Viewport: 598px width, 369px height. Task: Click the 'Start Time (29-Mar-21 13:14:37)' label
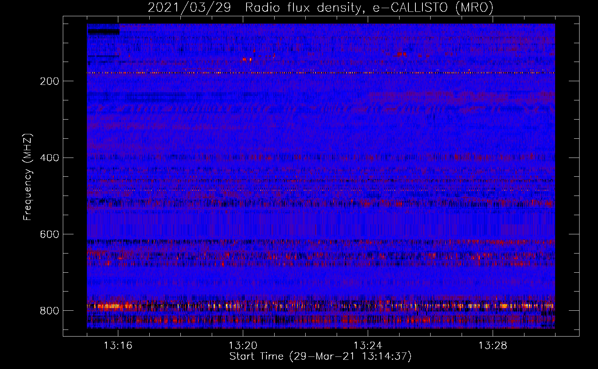320,356
